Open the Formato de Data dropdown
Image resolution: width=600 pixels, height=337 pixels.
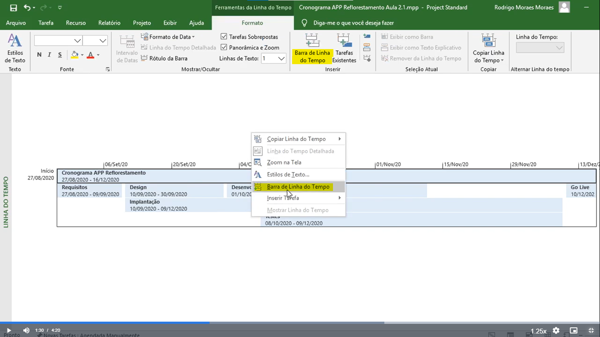point(168,37)
